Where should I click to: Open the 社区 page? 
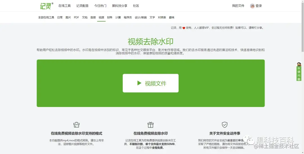136,6
